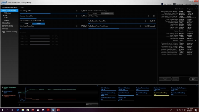Open System Information in the sidebar
Viewport: 199px width, 112px height.
9,7
